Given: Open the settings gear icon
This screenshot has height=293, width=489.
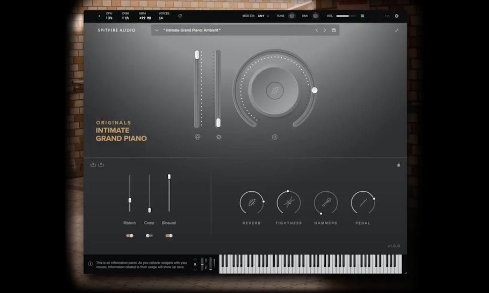Looking at the screenshot, I should click(x=397, y=16).
